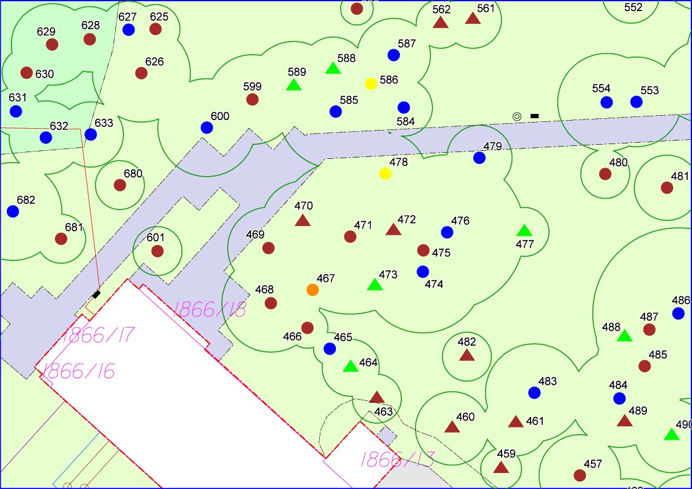Select the green triangle marker for tree 589
The height and width of the screenshot is (489, 692).
294,85
